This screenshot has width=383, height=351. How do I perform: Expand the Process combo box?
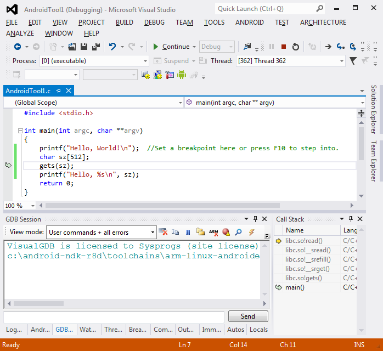(145, 61)
